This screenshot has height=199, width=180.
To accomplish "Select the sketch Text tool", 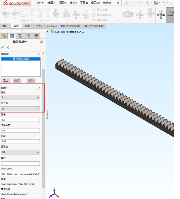I will (x=48, y=15).
